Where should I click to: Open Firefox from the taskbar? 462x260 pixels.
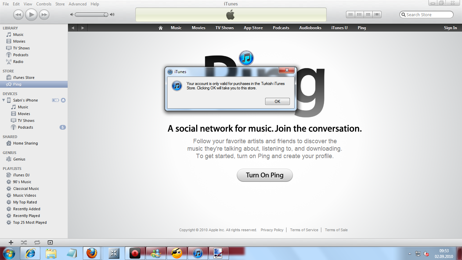(91, 253)
